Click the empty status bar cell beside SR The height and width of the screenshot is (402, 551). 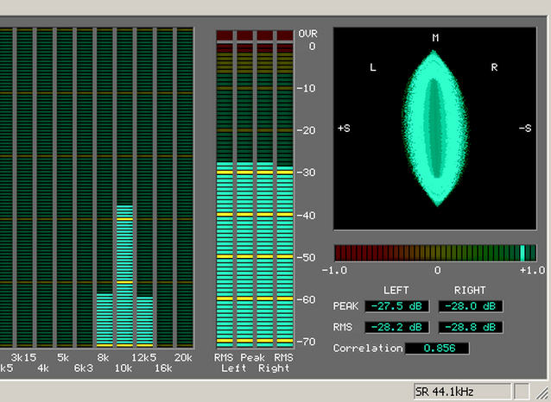coord(522,392)
